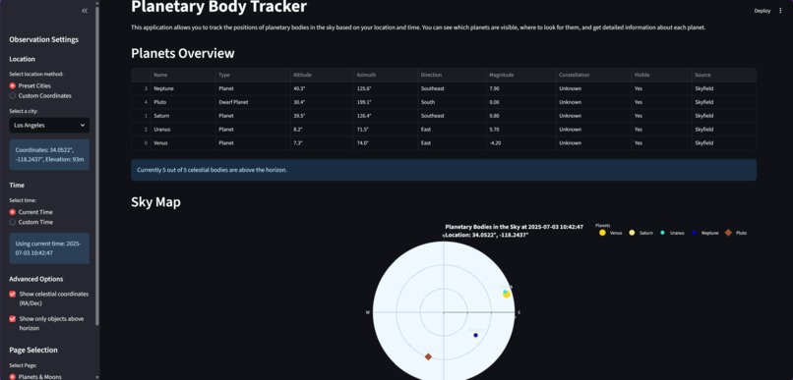
Task: Click the 7.90 magnitude cell
Action: coord(520,88)
